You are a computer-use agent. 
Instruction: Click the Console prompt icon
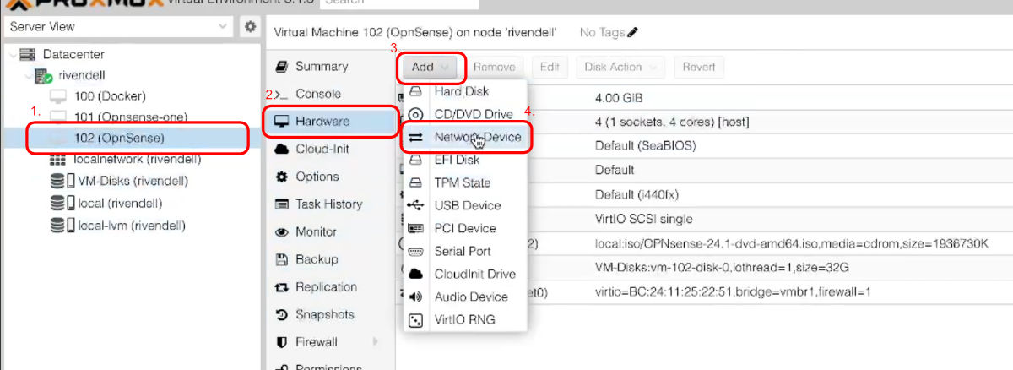(281, 94)
